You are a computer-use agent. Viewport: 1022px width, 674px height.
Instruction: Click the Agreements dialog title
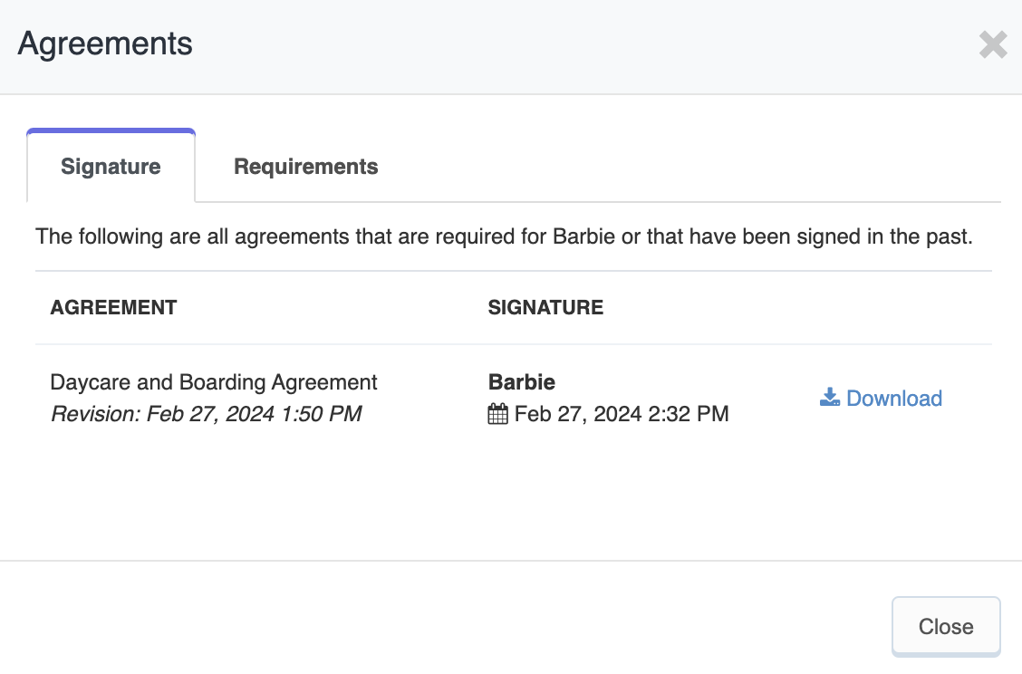(x=105, y=43)
